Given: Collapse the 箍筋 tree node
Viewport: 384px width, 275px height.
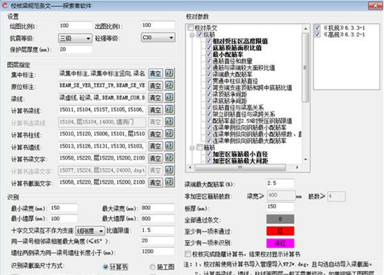Looking at the screenshot, I should pyautogui.click(x=192, y=148).
